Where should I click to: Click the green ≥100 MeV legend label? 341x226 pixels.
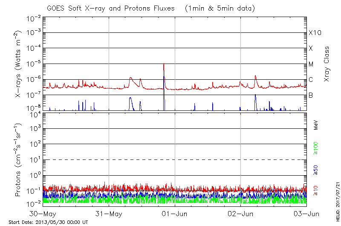pos(316,148)
